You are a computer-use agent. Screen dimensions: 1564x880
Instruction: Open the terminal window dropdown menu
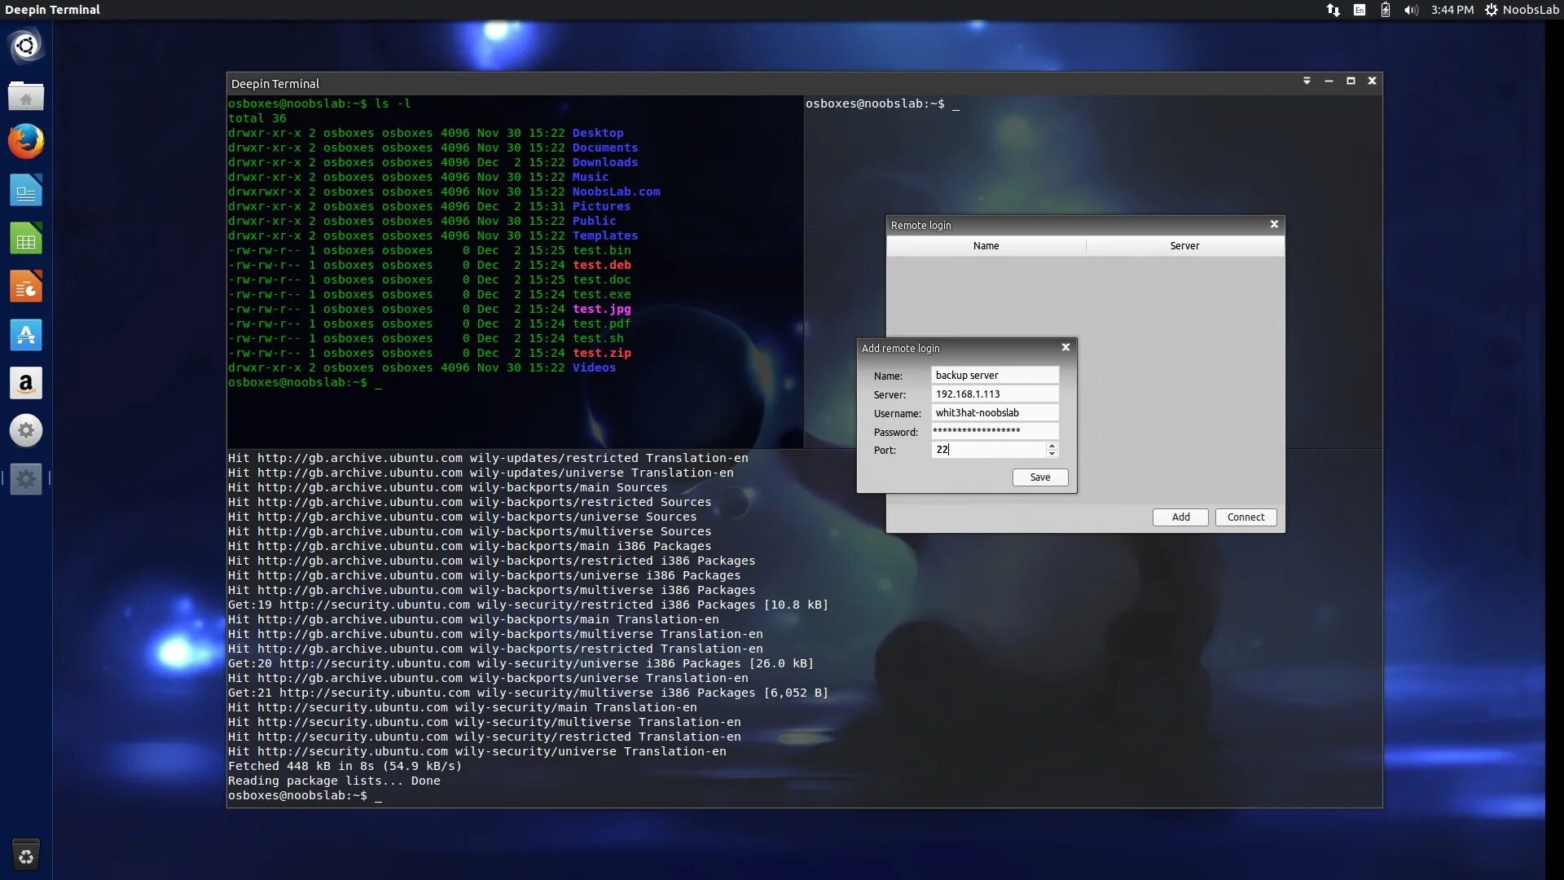[x=1307, y=81]
